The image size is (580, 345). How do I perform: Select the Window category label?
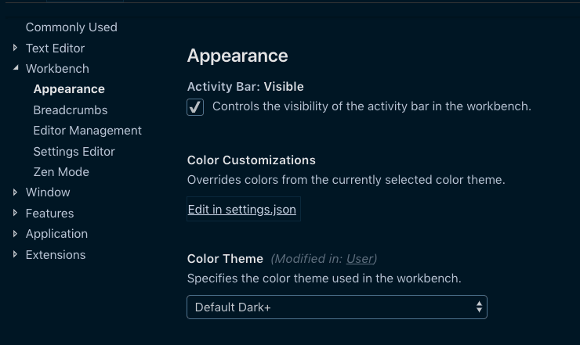48,192
